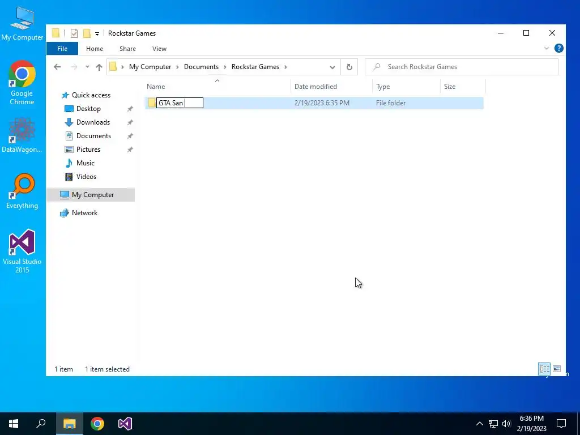
Task: Open Music in the navigation pane
Action: pos(85,163)
